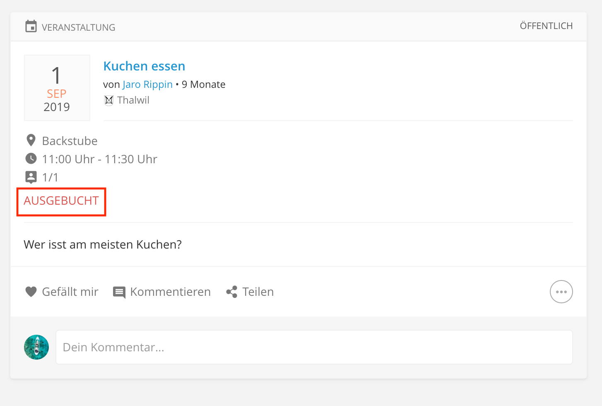The width and height of the screenshot is (602, 406).
Task: Click the clock icon beside event time
Action: click(x=31, y=159)
